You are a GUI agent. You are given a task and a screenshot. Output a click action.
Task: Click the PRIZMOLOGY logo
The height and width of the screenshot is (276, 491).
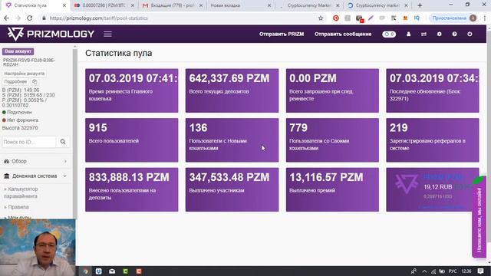coord(51,34)
